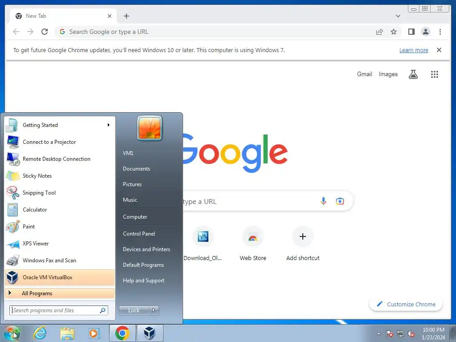Screen dimensions: 456x342
Task: Click the share this page icon
Action: [379, 32]
